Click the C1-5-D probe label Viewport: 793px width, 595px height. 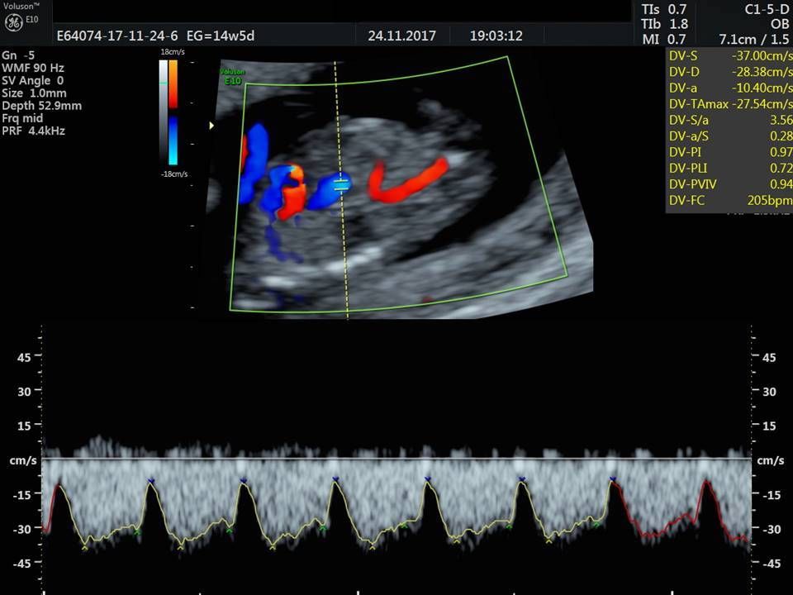click(x=764, y=8)
